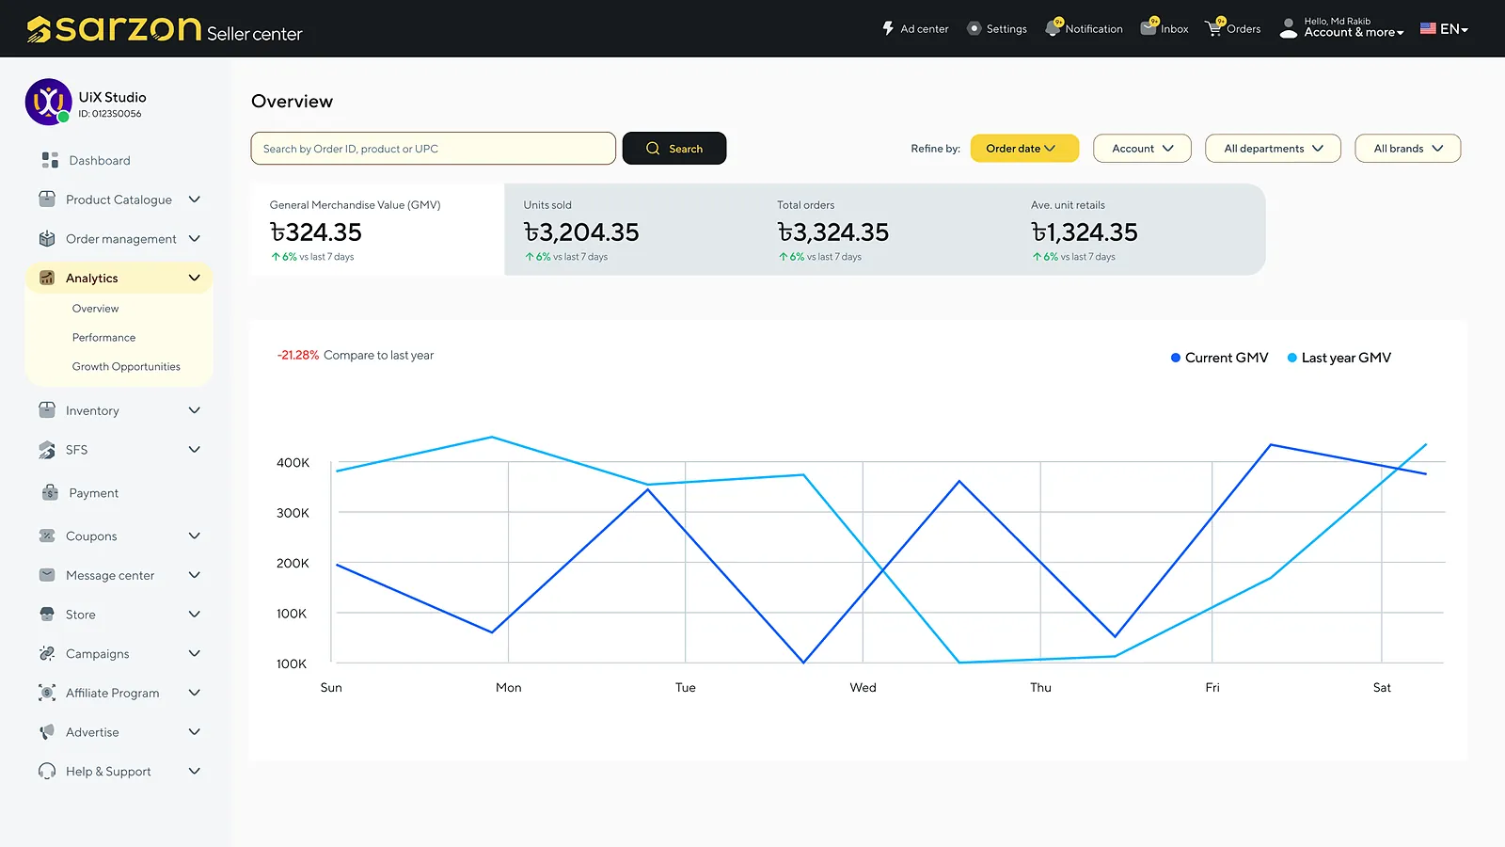Open the All departments dropdown
The image size is (1505, 847).
[1273, 149]
